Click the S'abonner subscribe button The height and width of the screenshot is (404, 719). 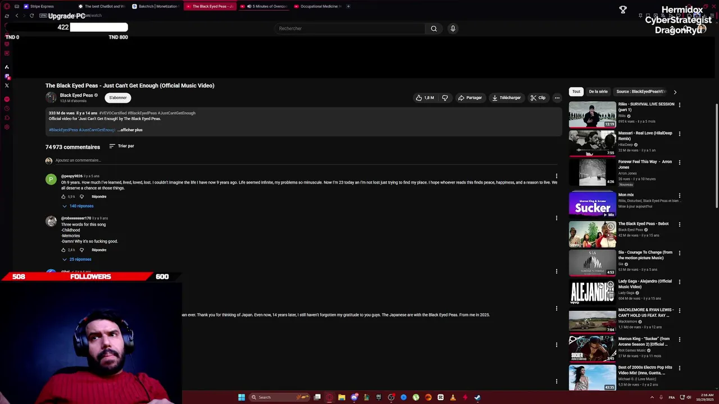pos(118,98)
